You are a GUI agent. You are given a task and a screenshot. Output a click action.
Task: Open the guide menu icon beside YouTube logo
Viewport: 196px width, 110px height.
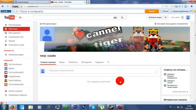[x=21, y=18]
